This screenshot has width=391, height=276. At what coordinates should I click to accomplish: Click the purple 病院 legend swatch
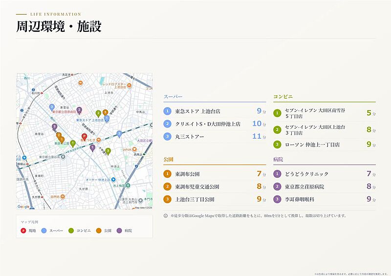point(119,231)
